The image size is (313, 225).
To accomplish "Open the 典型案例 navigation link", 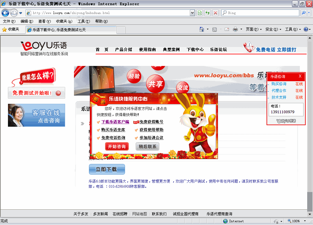I will click(x=171, y=50).
